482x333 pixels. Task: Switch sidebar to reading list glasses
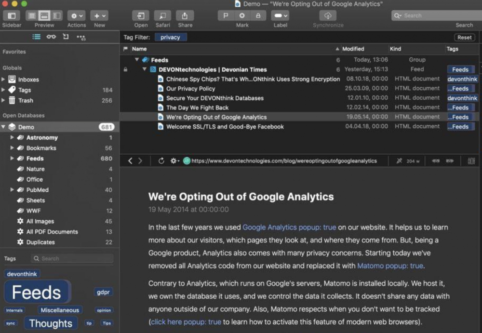(51, 37)
